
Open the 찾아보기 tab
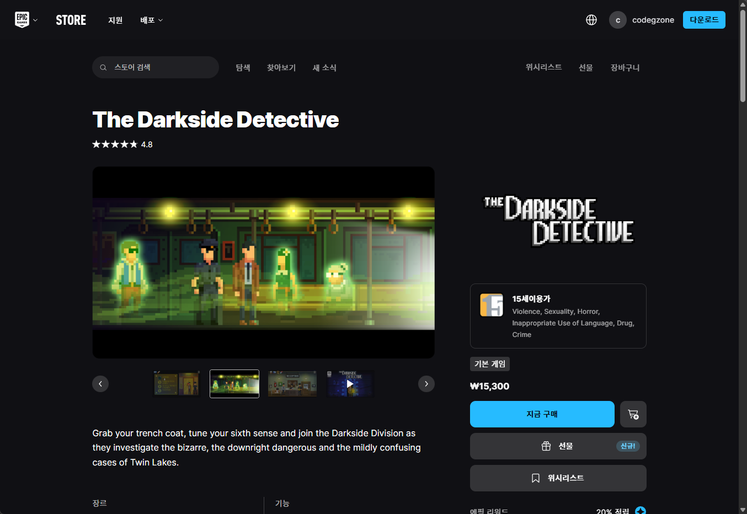click(x=281, y=67)
